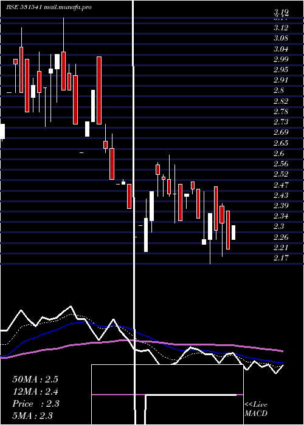Click the 2.47 price axis label
Screen dimensions: 304x425
coord(281,185)
